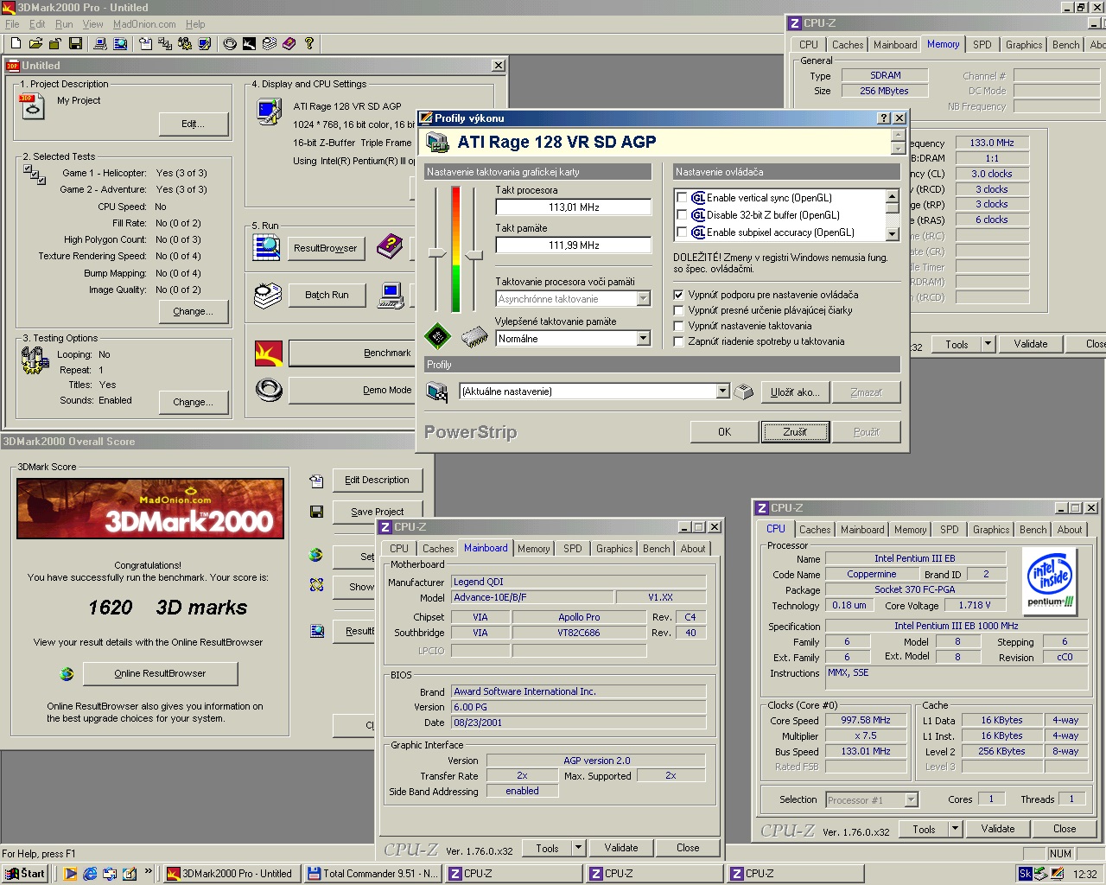The image size is (1106, 885).
Task: Open the Run menu
Action: click(x=64, y=24)
